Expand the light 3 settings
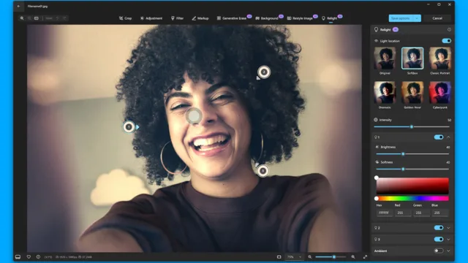468x263 pixels. pyautogui.click(x=448, y=239)
